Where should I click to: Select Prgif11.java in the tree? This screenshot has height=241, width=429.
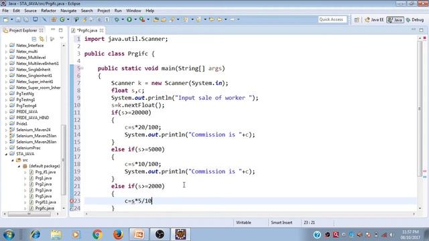tap(46, 202)
